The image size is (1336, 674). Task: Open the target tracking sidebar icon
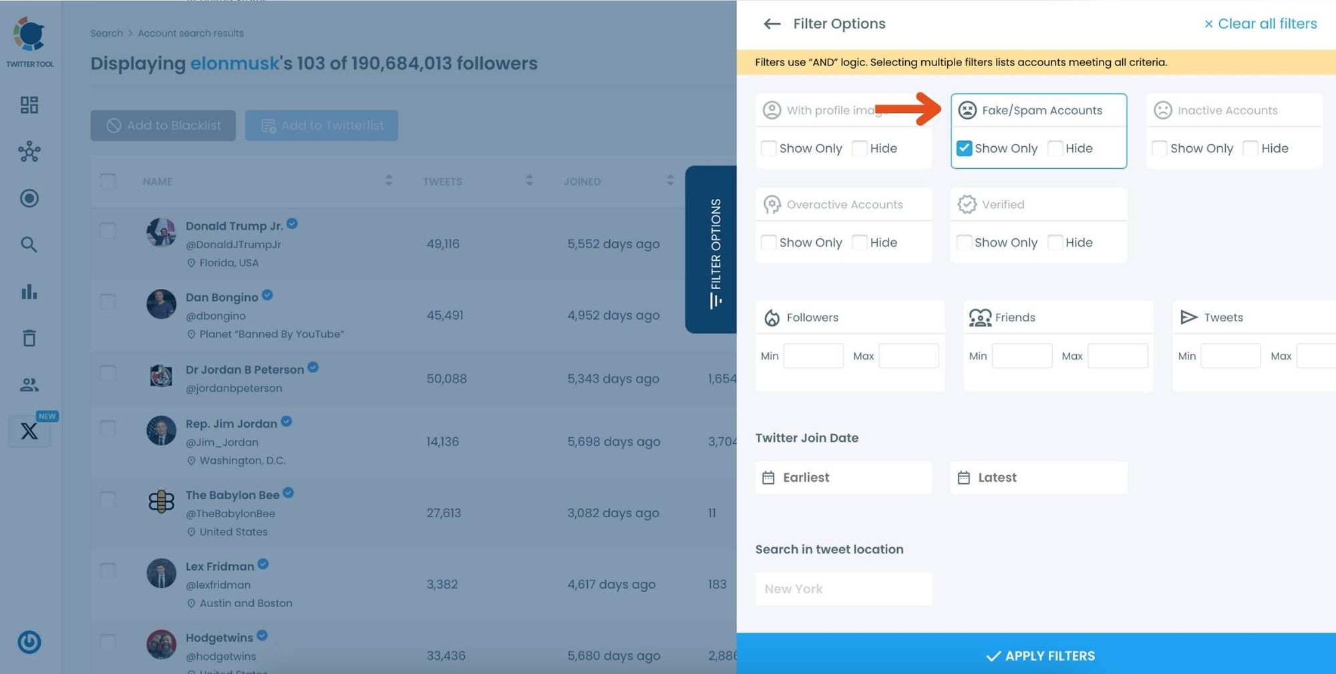click(29, 198)
